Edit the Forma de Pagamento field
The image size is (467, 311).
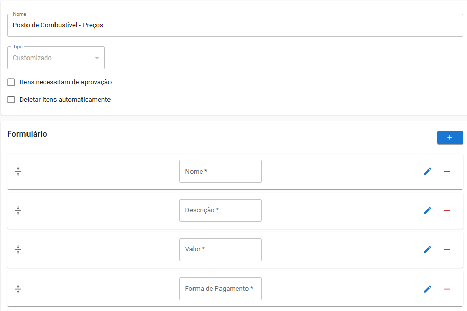point(427,289)
